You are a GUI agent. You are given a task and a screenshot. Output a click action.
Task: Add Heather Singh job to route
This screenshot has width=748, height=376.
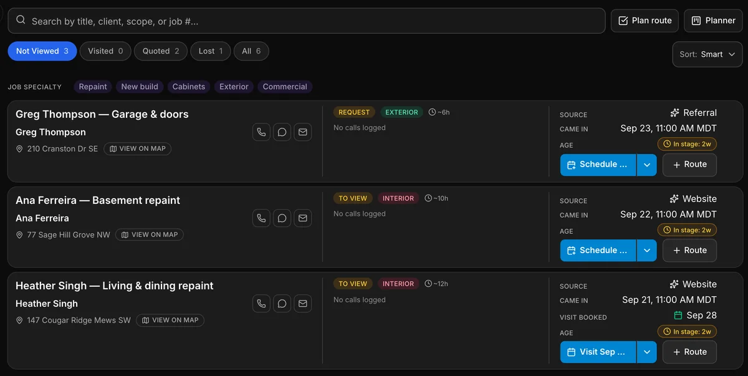coord(689,352)
